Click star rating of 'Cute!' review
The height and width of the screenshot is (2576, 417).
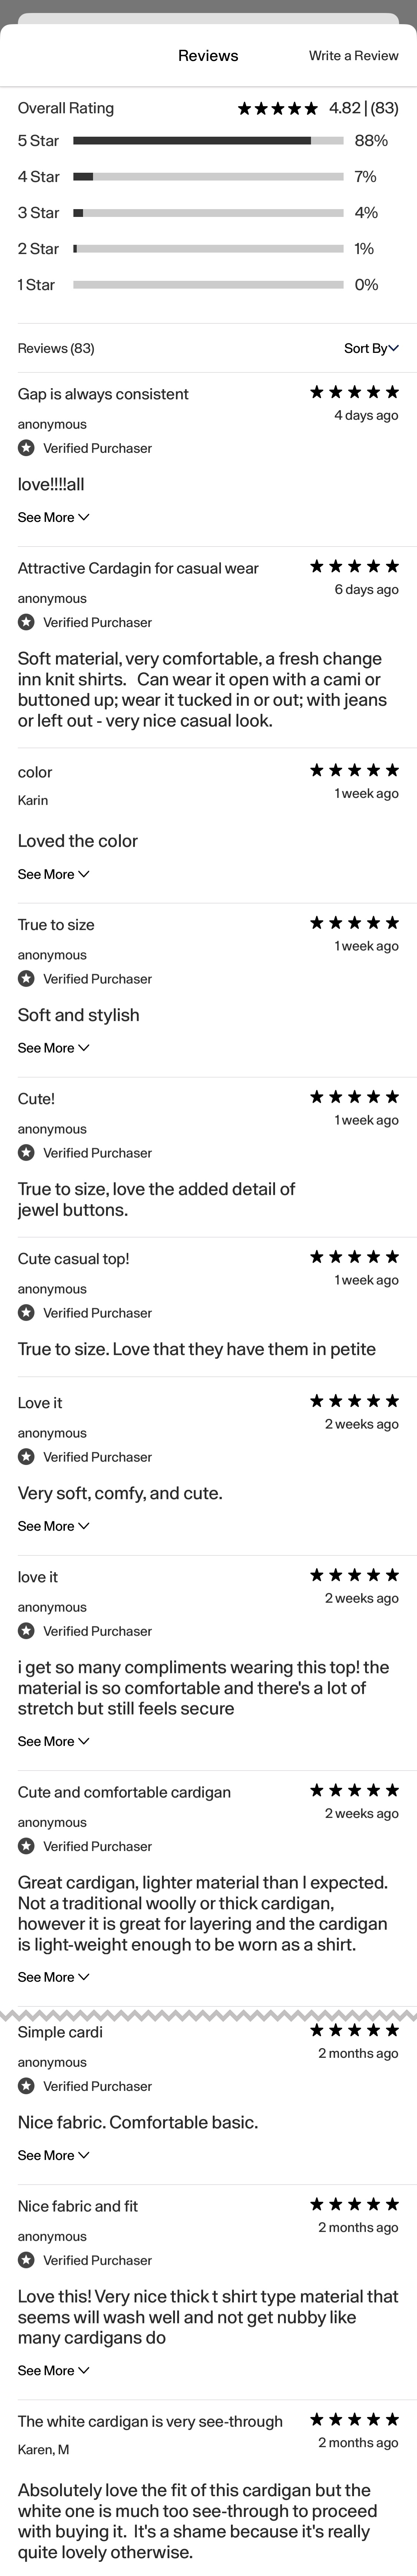pyautogui.click(x=354, y=1097)
